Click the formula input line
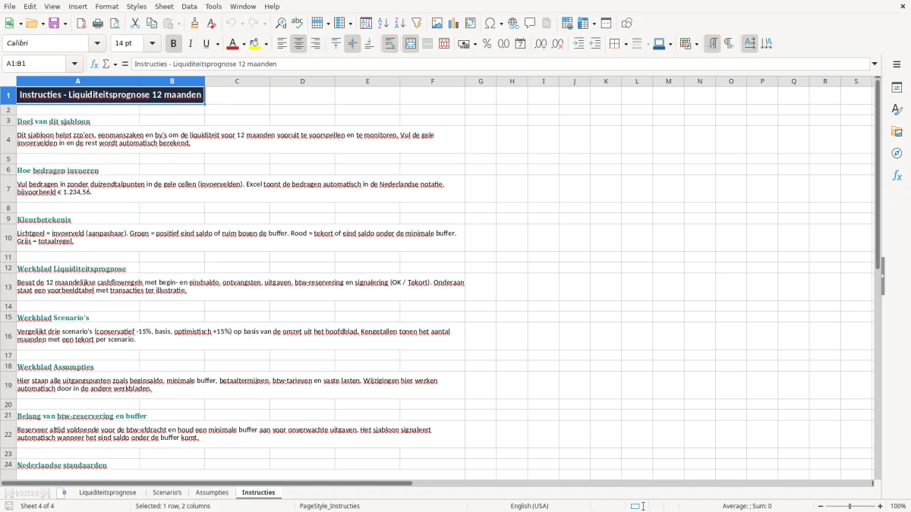Screen dimensions: 911x512 (x=500, y=64)
